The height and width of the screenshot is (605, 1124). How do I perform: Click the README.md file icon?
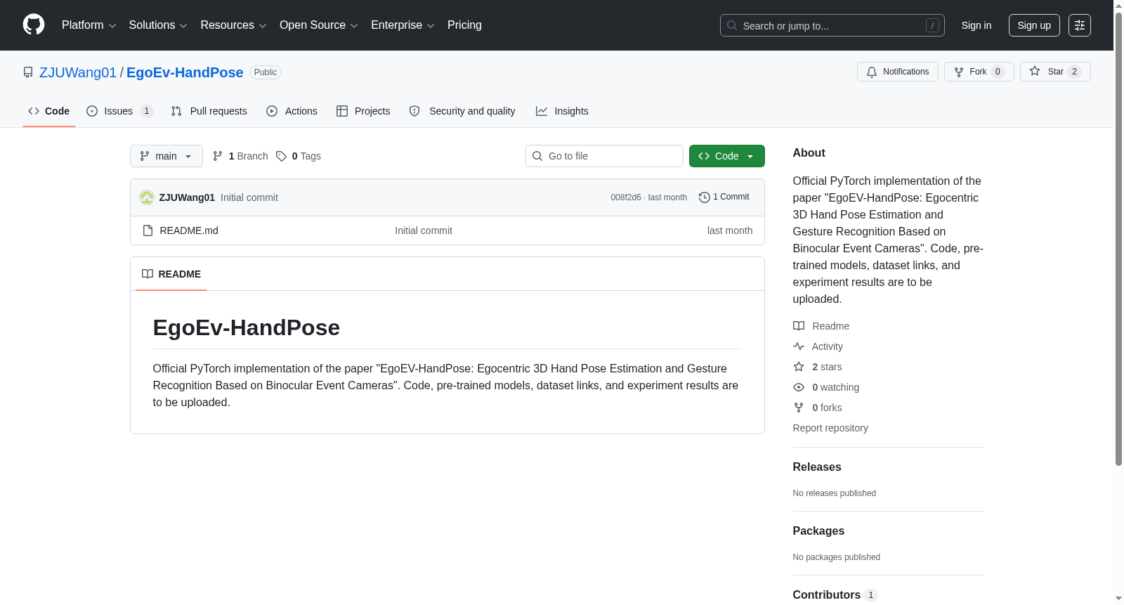(148, 230)
